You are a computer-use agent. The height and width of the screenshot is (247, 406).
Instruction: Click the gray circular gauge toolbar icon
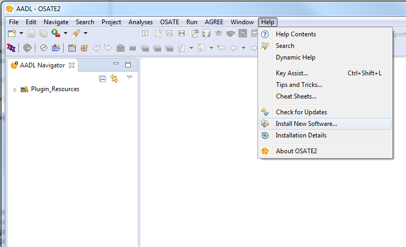[x=27, y=48]
